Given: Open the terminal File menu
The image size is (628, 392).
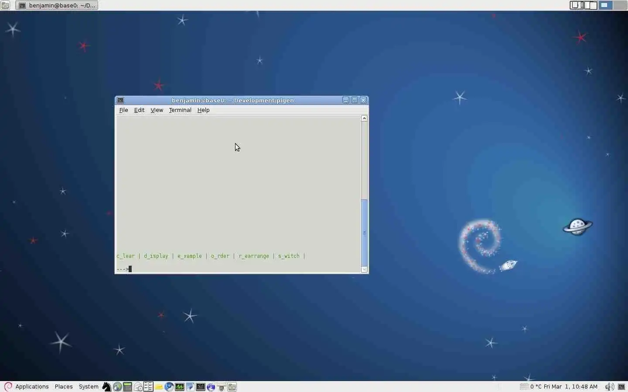Looking at the screenshot, I should 123,110.
